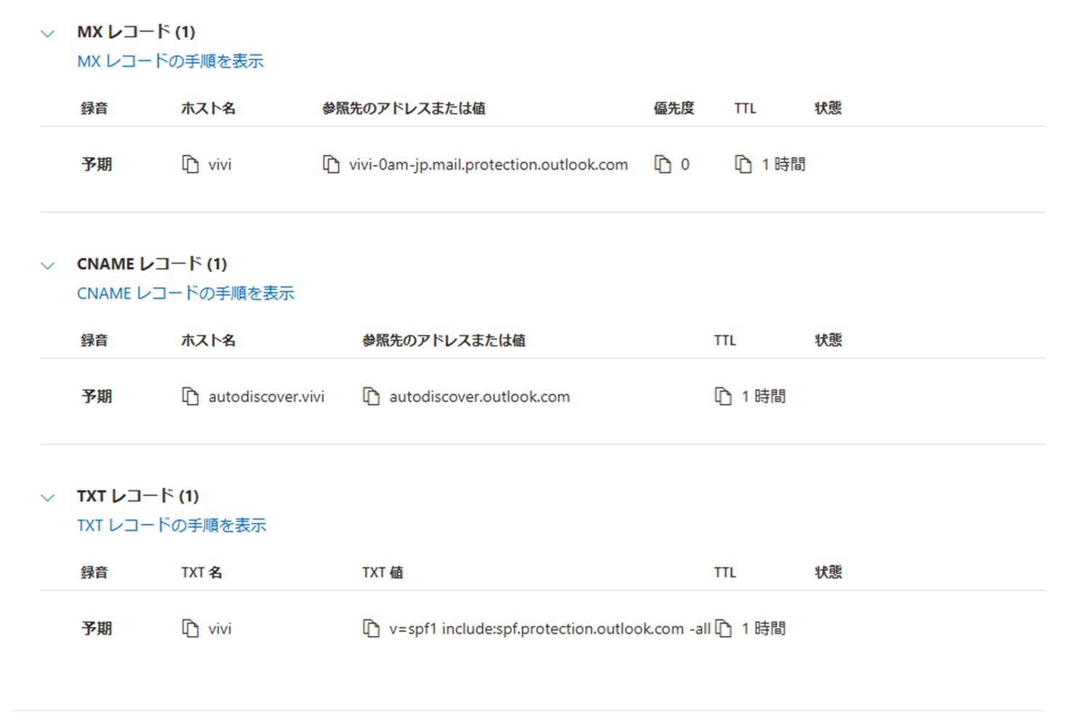This screenshot has height=720, width=1072.
Task: Select the vivi-0am-jp.mail.protection.outlook.com text
Action: pyautogui.click(x=488, y=165)
